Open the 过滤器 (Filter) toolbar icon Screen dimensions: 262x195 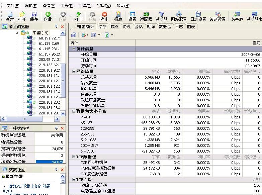[161, 16]
